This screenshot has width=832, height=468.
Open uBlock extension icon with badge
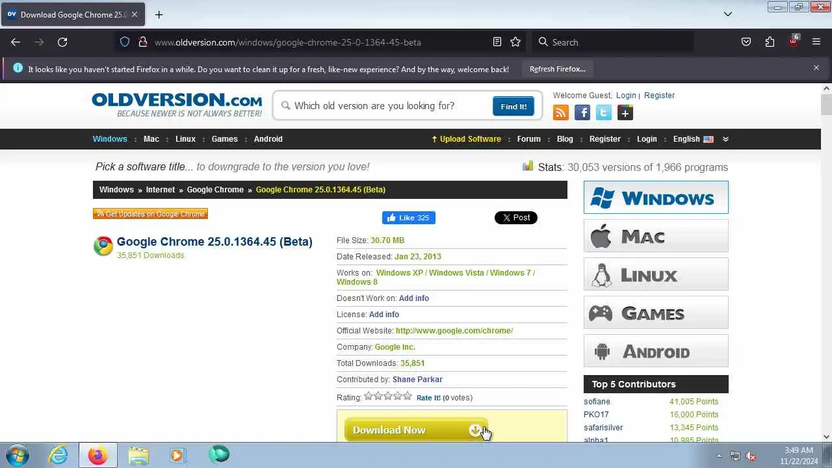tap(793, 42)
